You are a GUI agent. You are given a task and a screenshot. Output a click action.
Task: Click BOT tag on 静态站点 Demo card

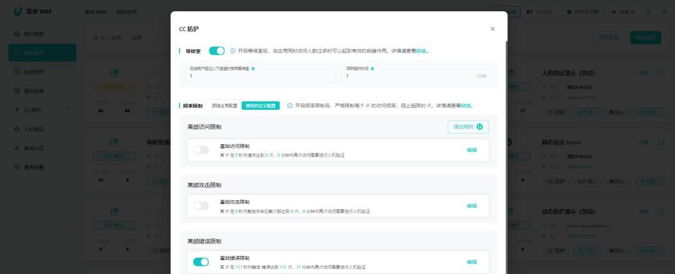pyautogui.click(x=586, y=182)
